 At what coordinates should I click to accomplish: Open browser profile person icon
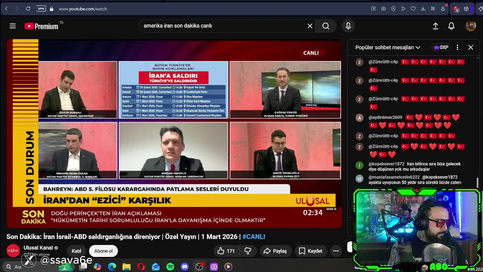coord(443,9)
